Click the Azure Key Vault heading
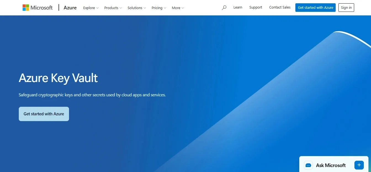Screen dimensions: 371x172 (x=58, y=78)
